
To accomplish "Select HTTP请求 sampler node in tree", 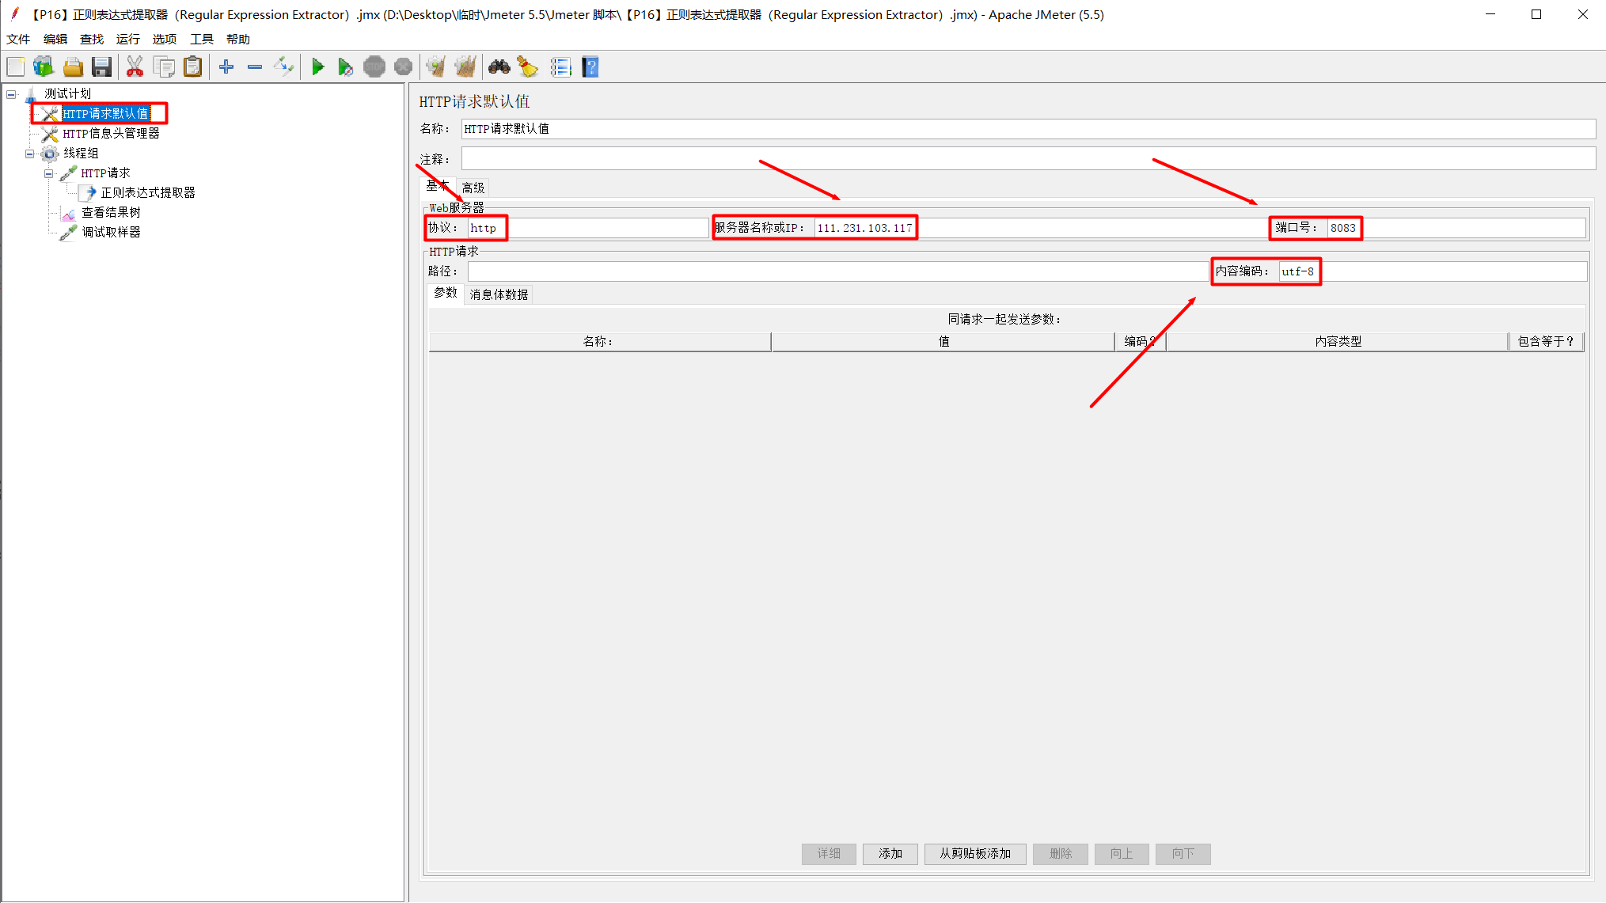I will click(x=105, y=173).
